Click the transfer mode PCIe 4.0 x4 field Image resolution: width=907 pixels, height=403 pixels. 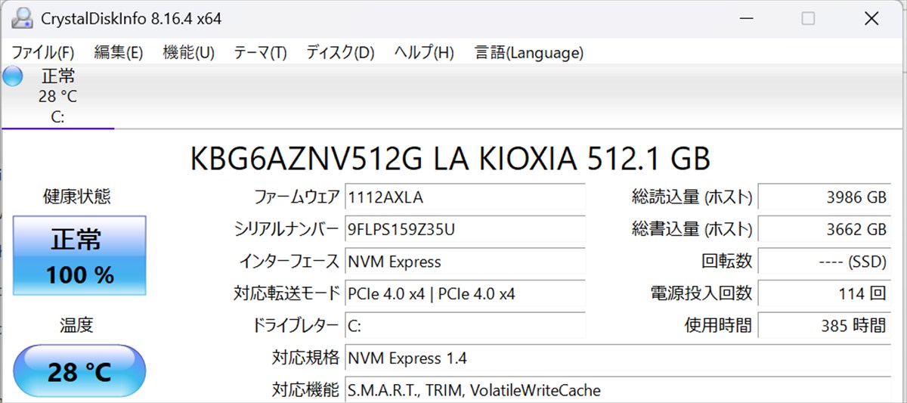pyautogui.click(x=464, y=294)
